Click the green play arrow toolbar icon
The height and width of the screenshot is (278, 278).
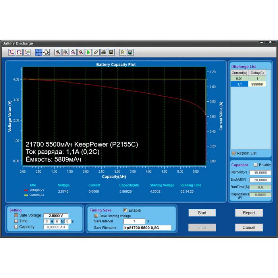89,52
